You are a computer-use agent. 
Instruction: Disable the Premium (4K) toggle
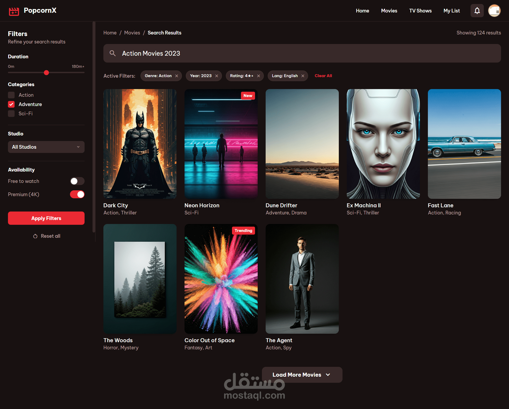[x=77, y=194]
